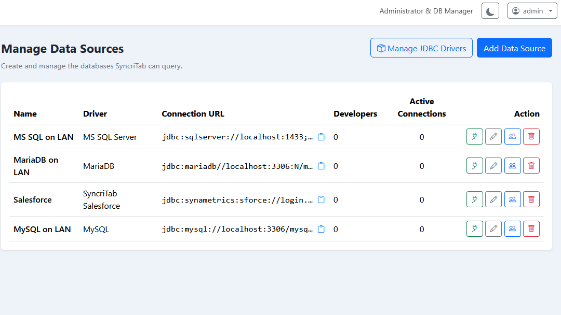Click the Name column header
The height and width of the screenshot is (315, 561).
coord(25,114)
